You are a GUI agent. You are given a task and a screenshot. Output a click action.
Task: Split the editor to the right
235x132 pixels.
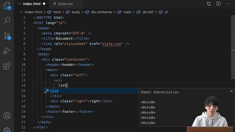[218, 4]
